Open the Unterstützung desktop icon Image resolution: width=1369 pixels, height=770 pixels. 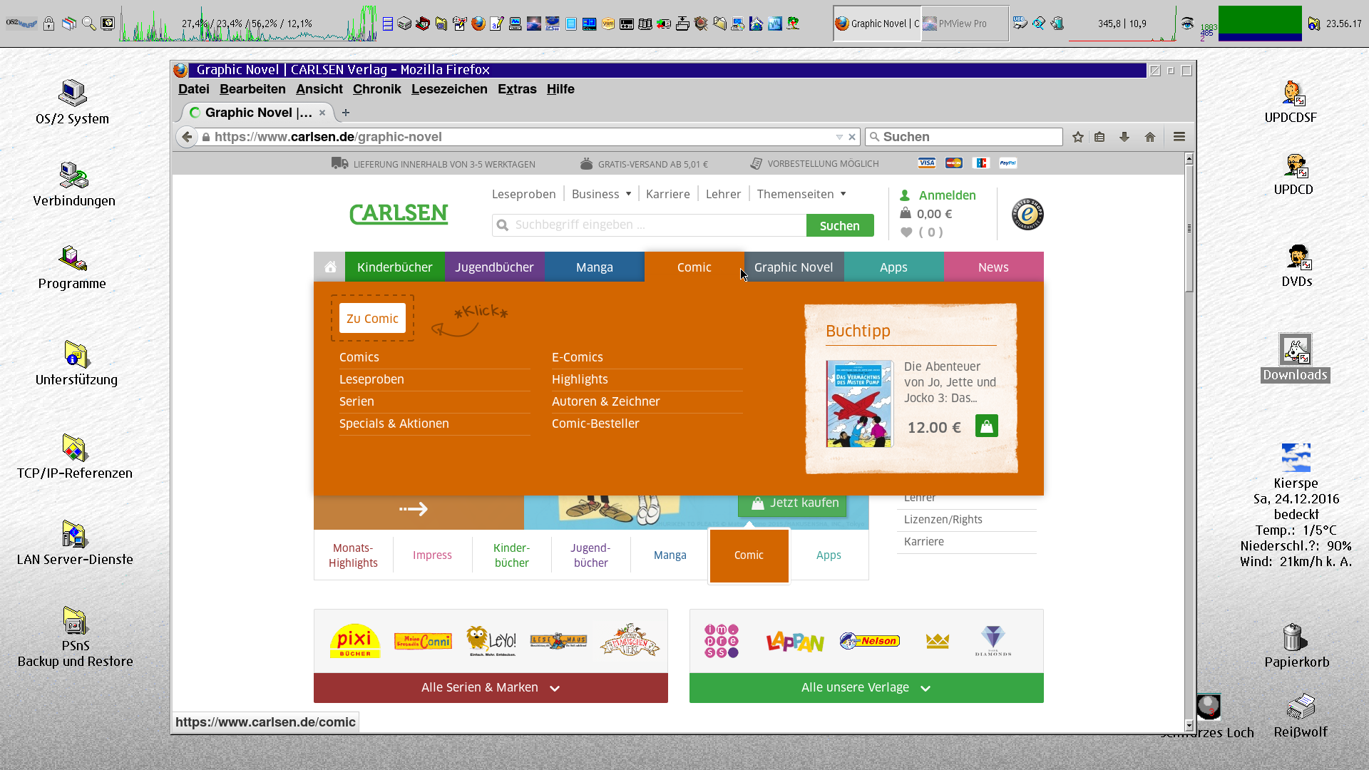pos(76,354)
